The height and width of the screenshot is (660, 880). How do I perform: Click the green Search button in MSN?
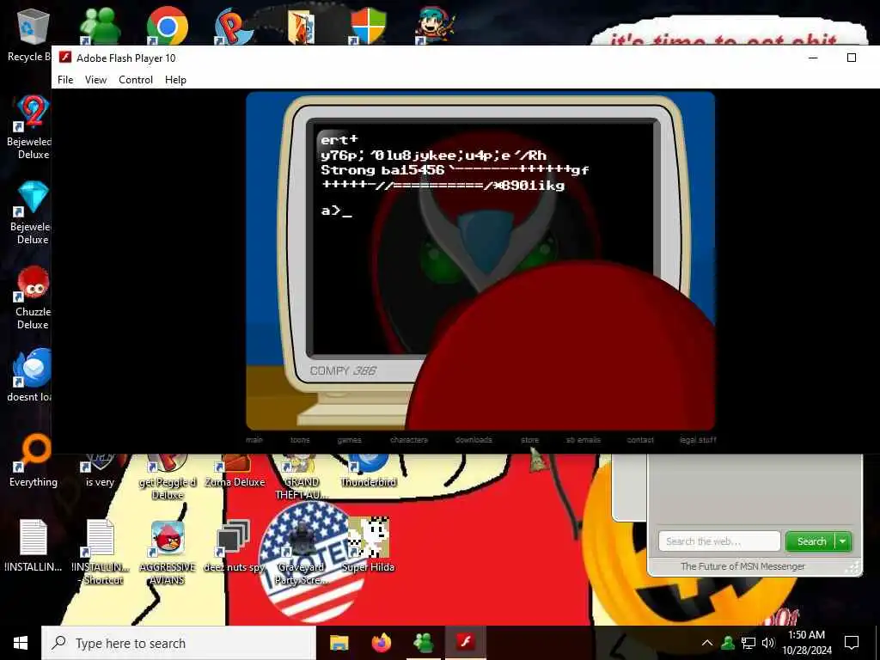[x=810, y=541]
